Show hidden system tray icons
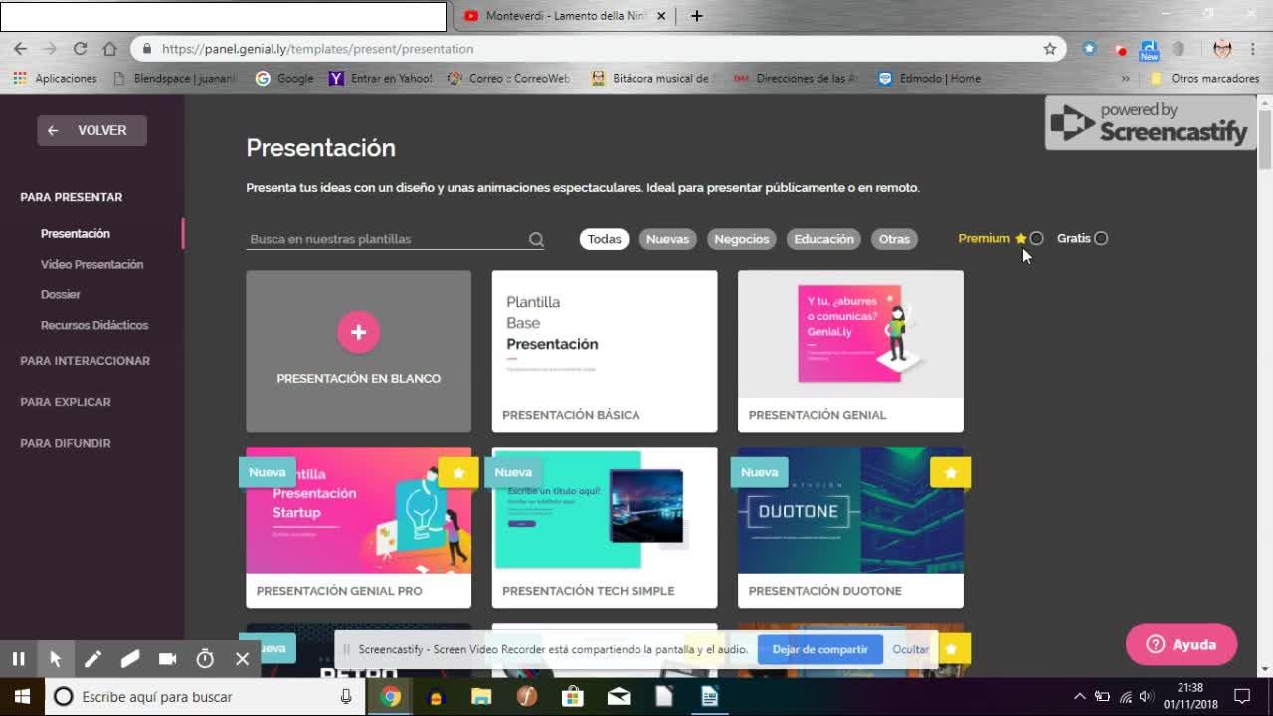This screenshot has width=1273, height=716. pos(1080,696)
